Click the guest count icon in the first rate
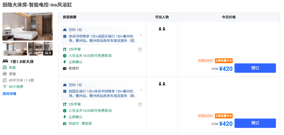This screenshot has width=284, height=135. click(162, 29)
